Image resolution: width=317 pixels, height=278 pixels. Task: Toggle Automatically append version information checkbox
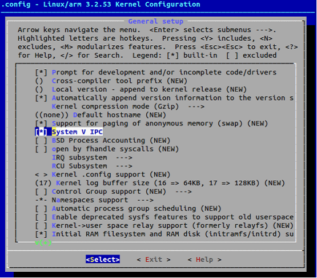click(x=41, y=98)
